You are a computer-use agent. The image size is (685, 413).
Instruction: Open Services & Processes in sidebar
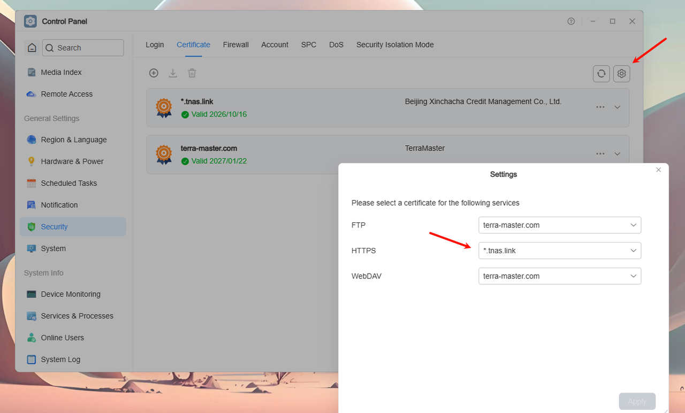(x=73, y=316)
